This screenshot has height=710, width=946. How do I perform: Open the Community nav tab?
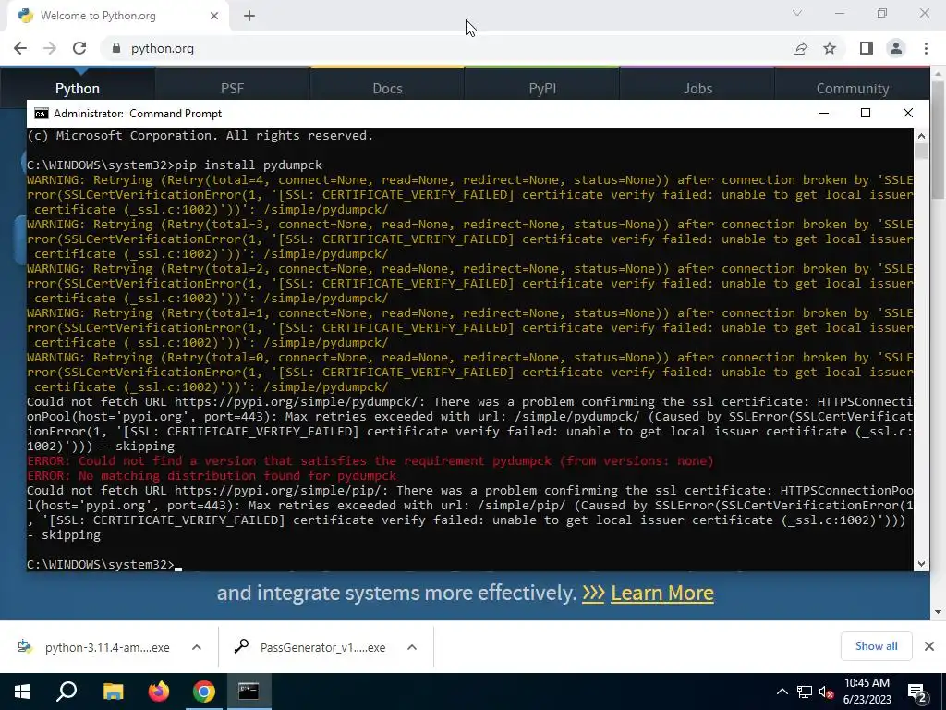853,88
